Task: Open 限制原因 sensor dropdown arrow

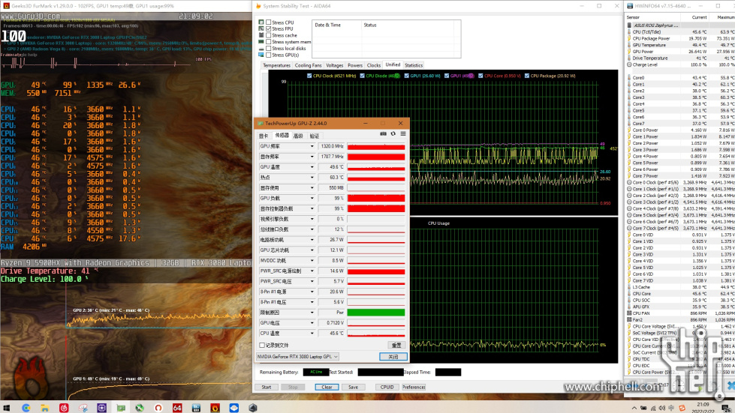Action: click(312, 313)
